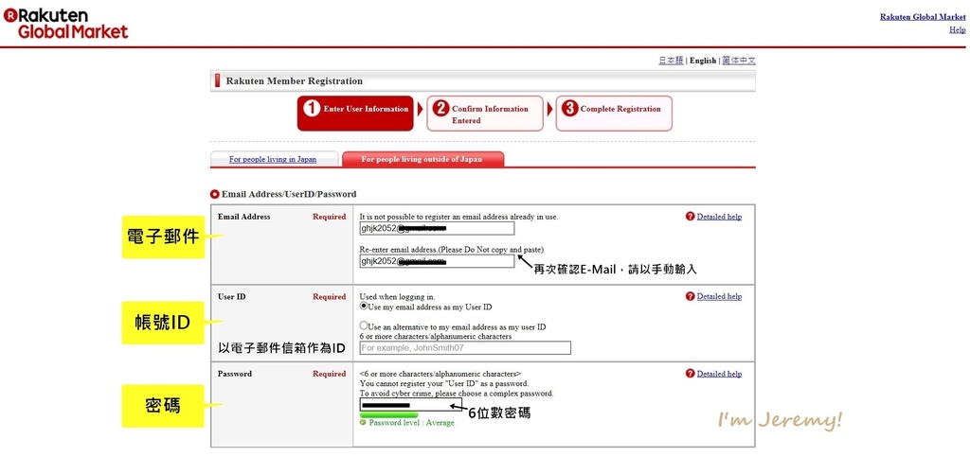Click the Re-enter email address field

[x=437, y=261]
